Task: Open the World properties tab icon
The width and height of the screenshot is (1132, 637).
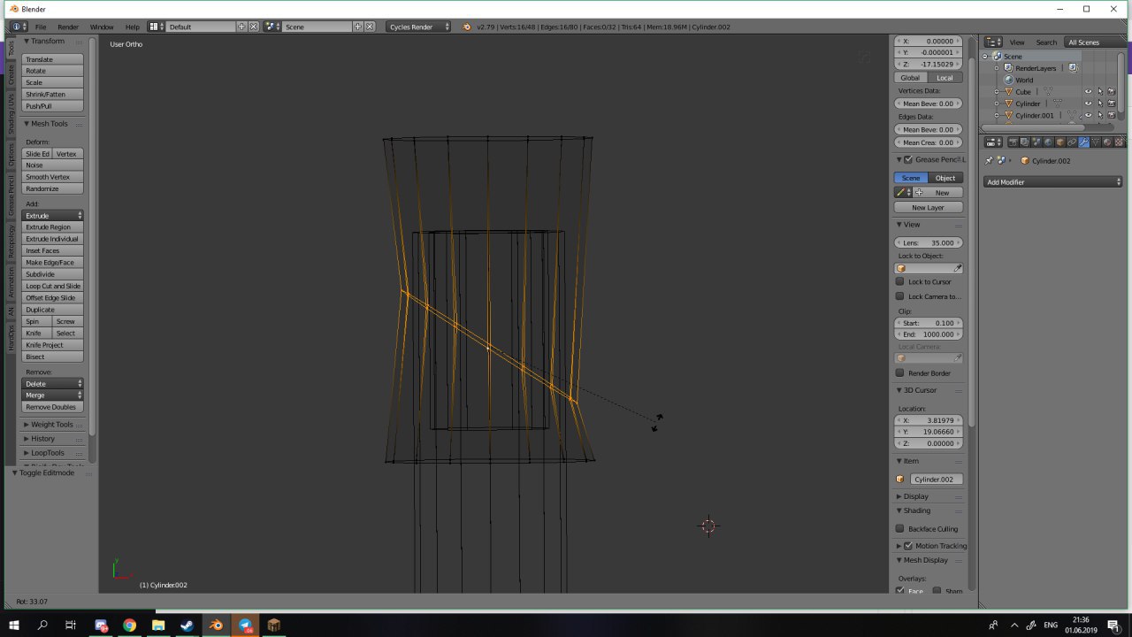Action: (1048, 142)
